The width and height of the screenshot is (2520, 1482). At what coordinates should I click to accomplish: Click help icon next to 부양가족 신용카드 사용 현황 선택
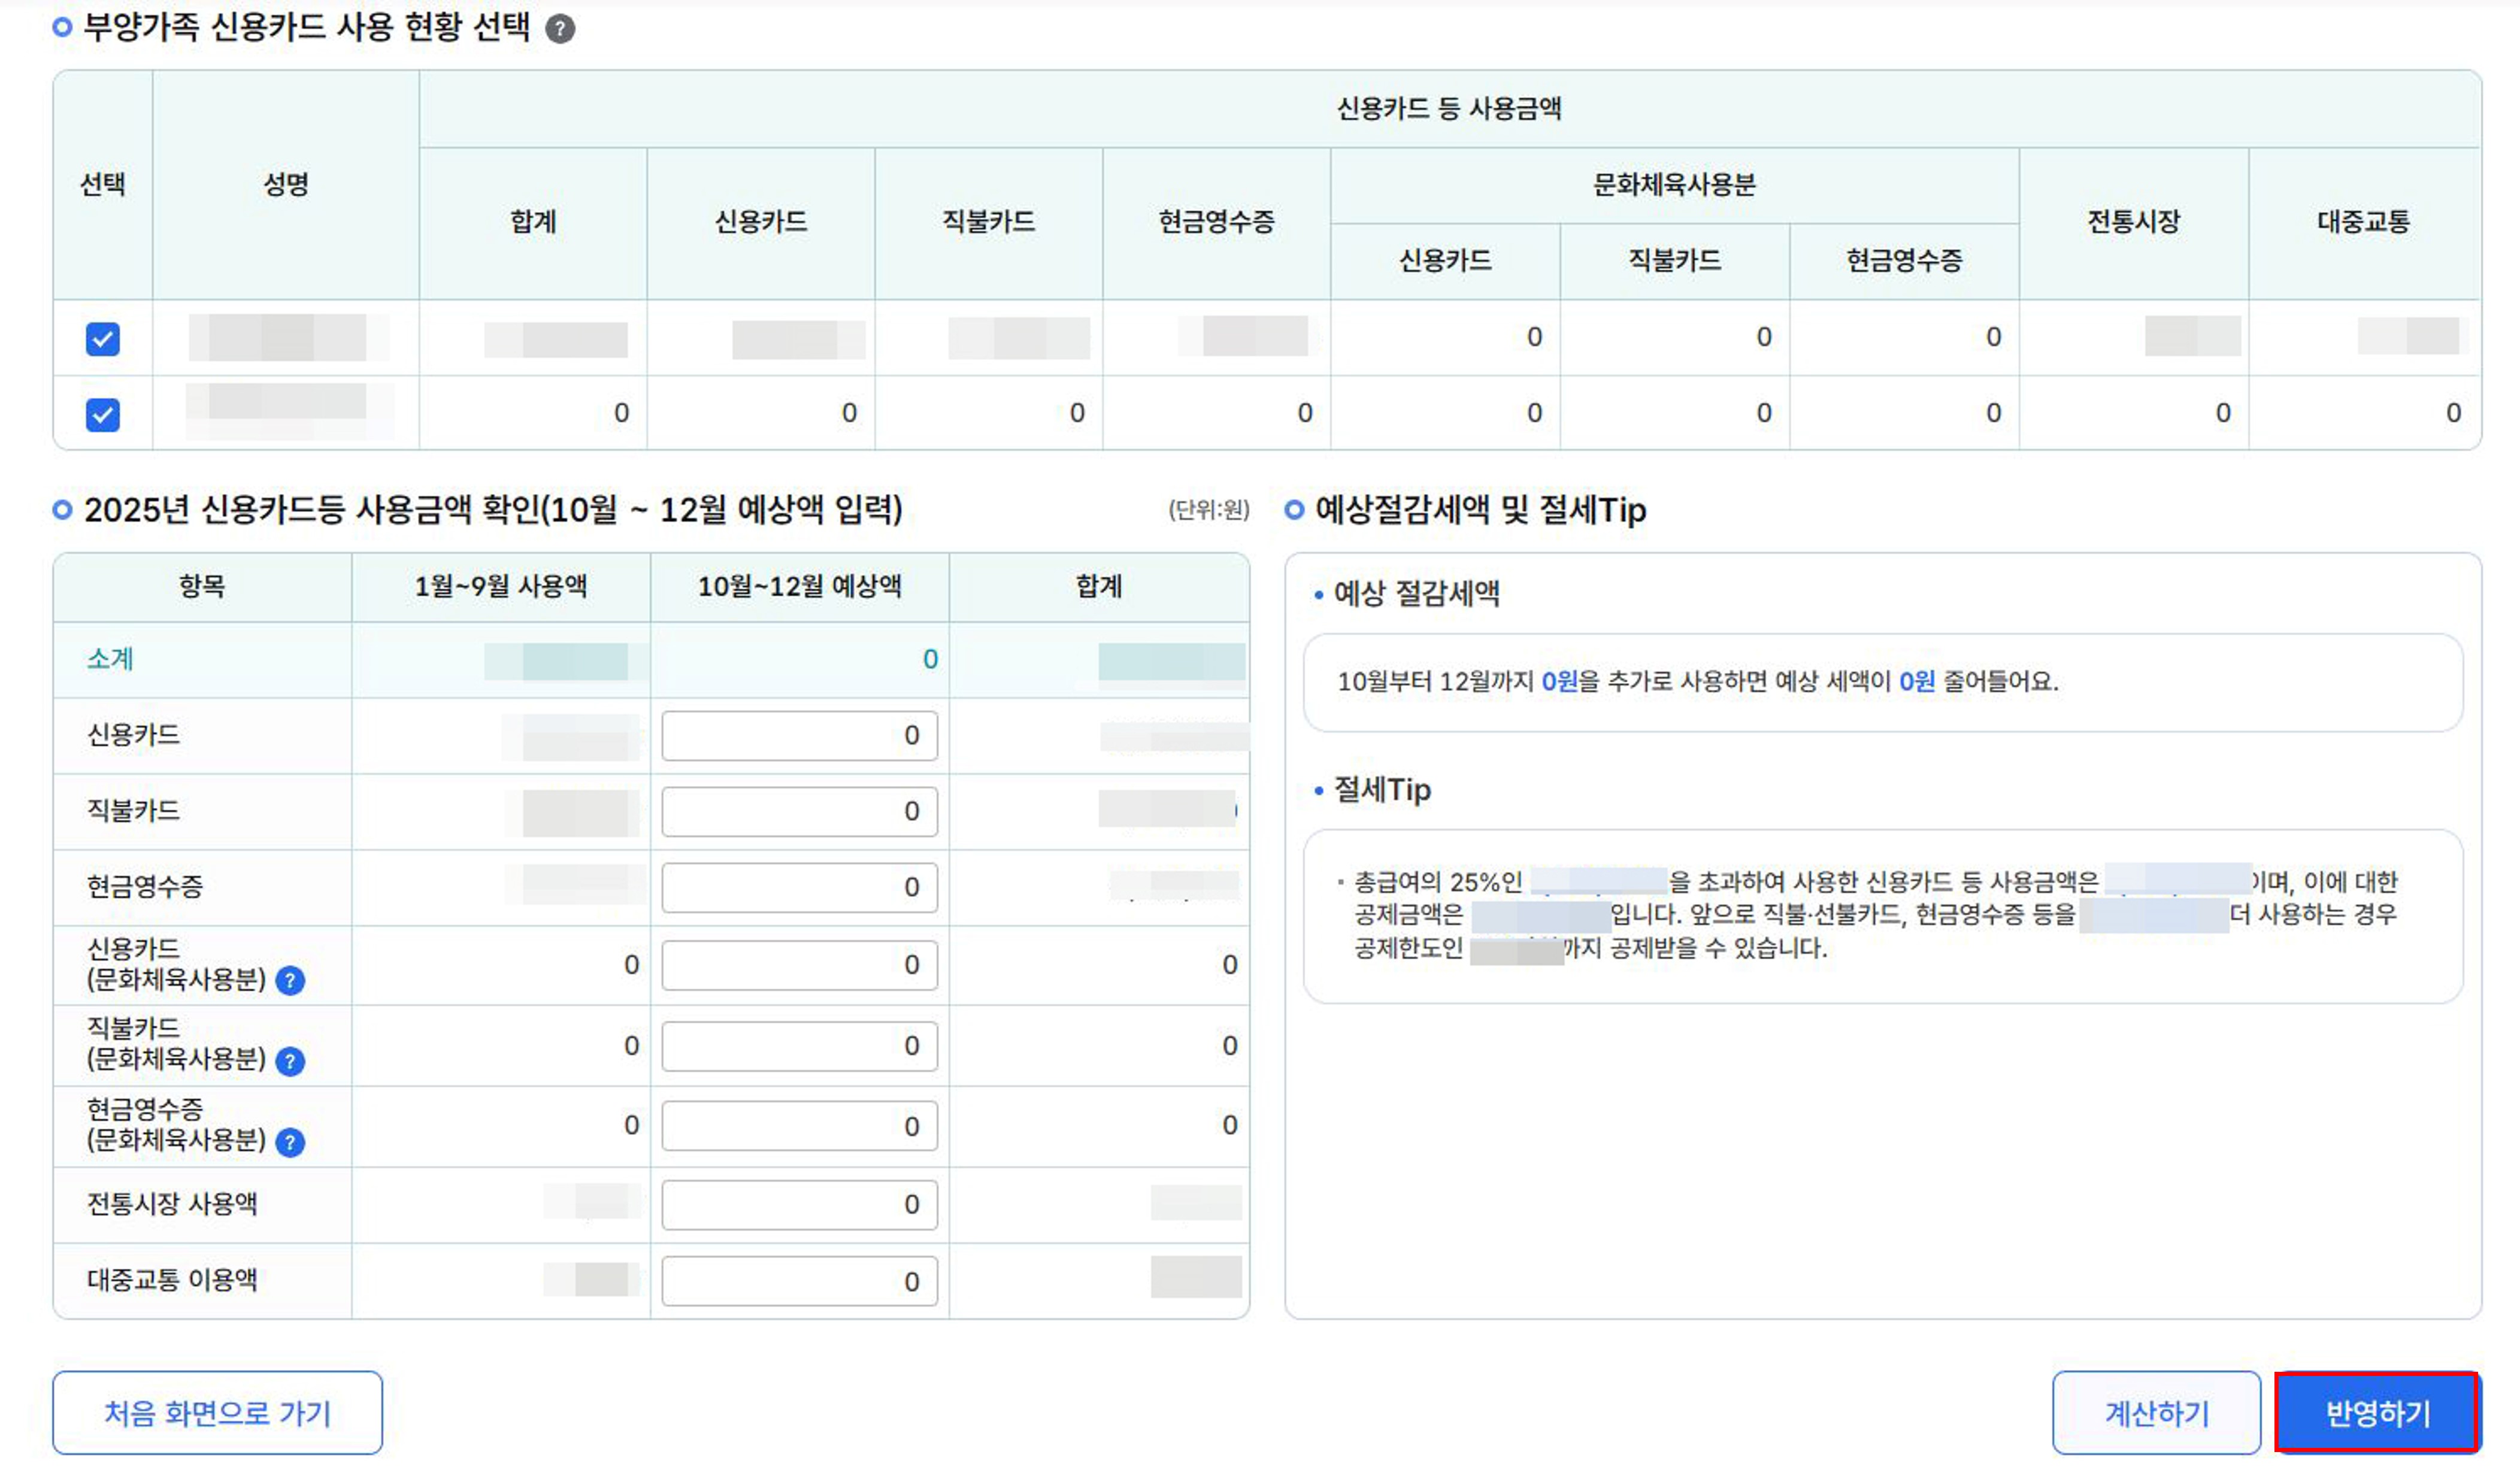click(x=560, y=29)
